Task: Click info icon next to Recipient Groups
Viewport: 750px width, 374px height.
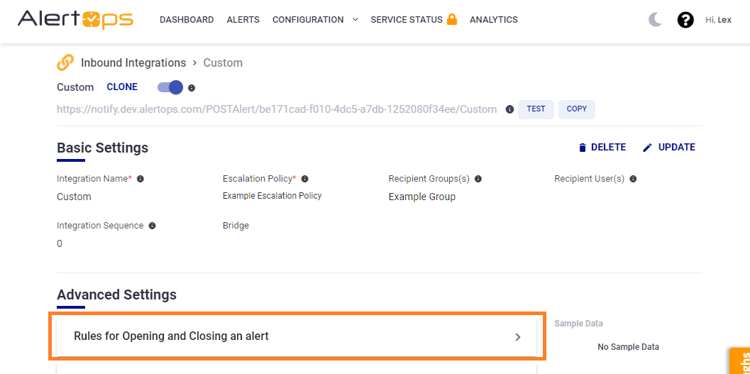Action: [x=478, y=179]
